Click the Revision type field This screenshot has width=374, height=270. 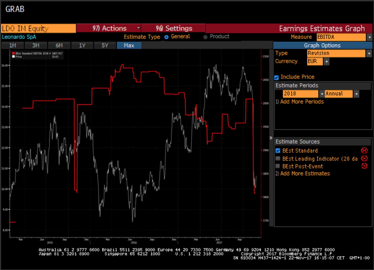(336, 53)
